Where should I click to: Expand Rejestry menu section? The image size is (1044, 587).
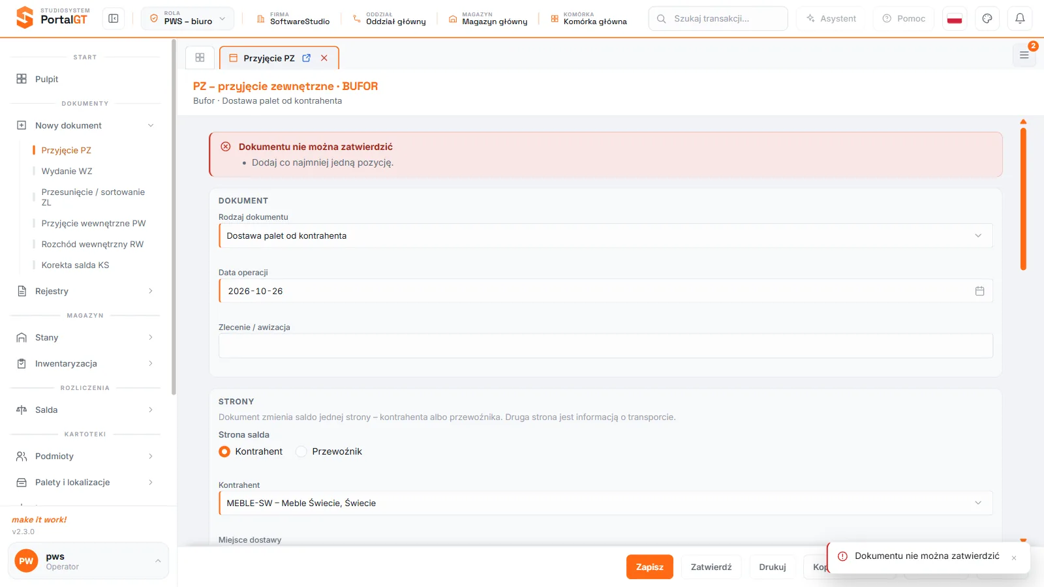click(x=85, y=291)
